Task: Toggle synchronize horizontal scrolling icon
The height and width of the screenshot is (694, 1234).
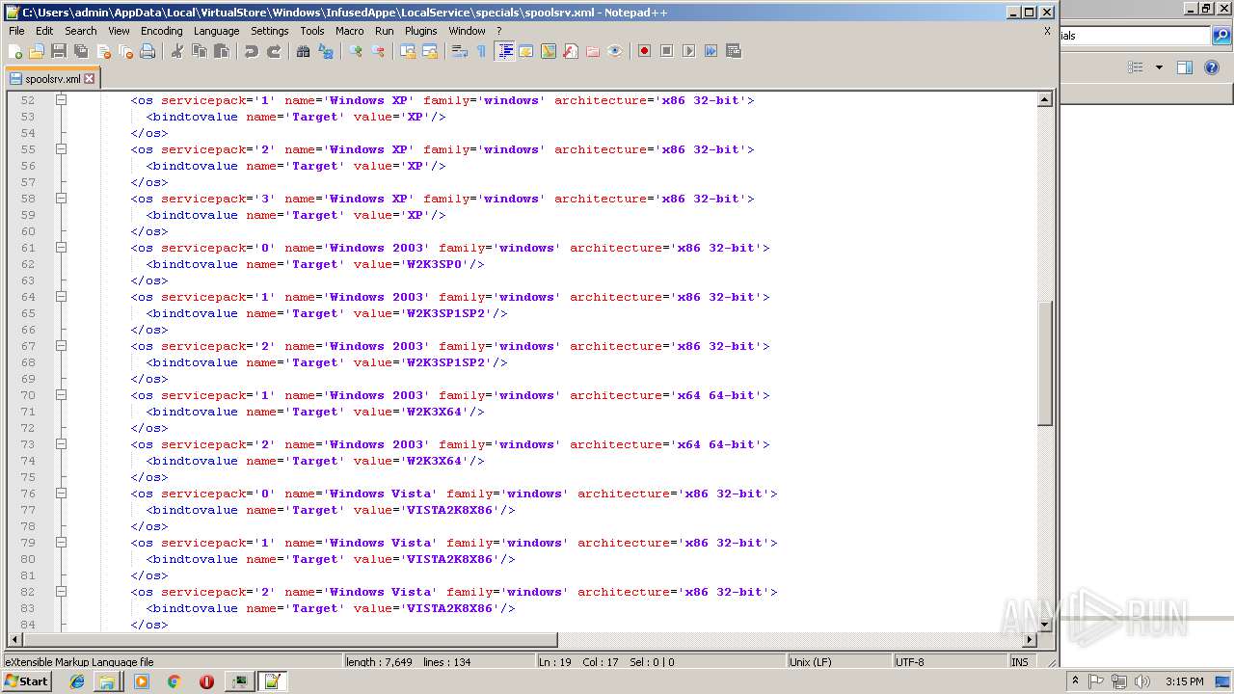Action: [430, 51]
